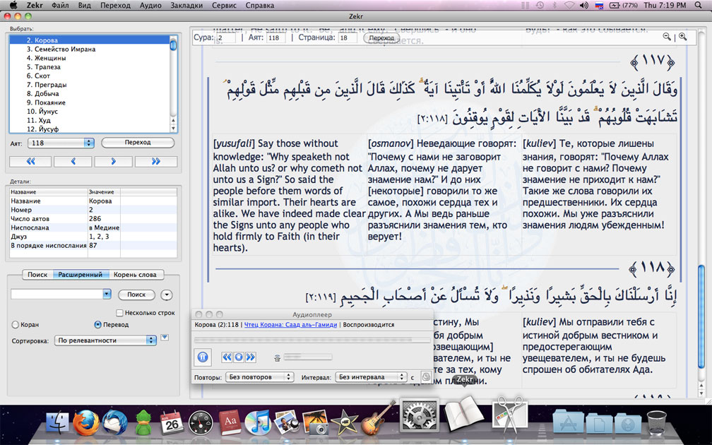
Task: Expand search options round arrow button
Action: (x=167, y=295)
